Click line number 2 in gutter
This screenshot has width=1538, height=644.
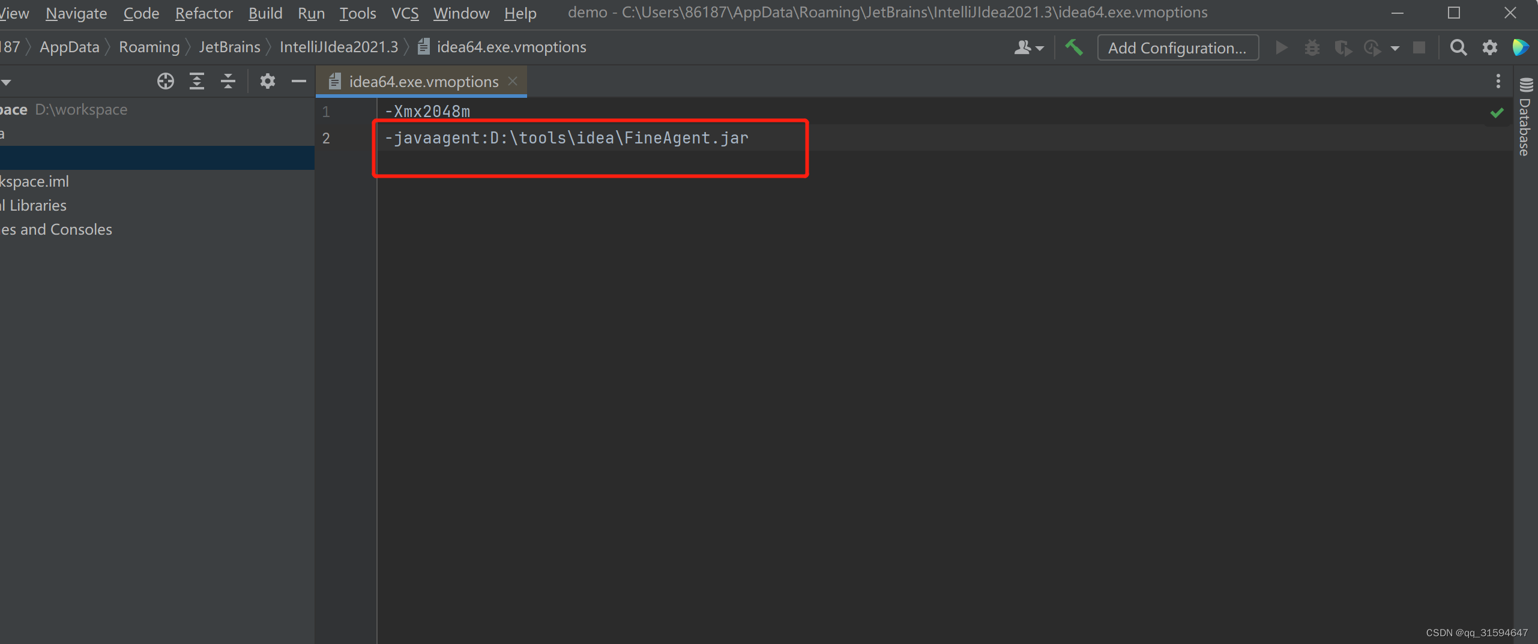tap(326, 138)
